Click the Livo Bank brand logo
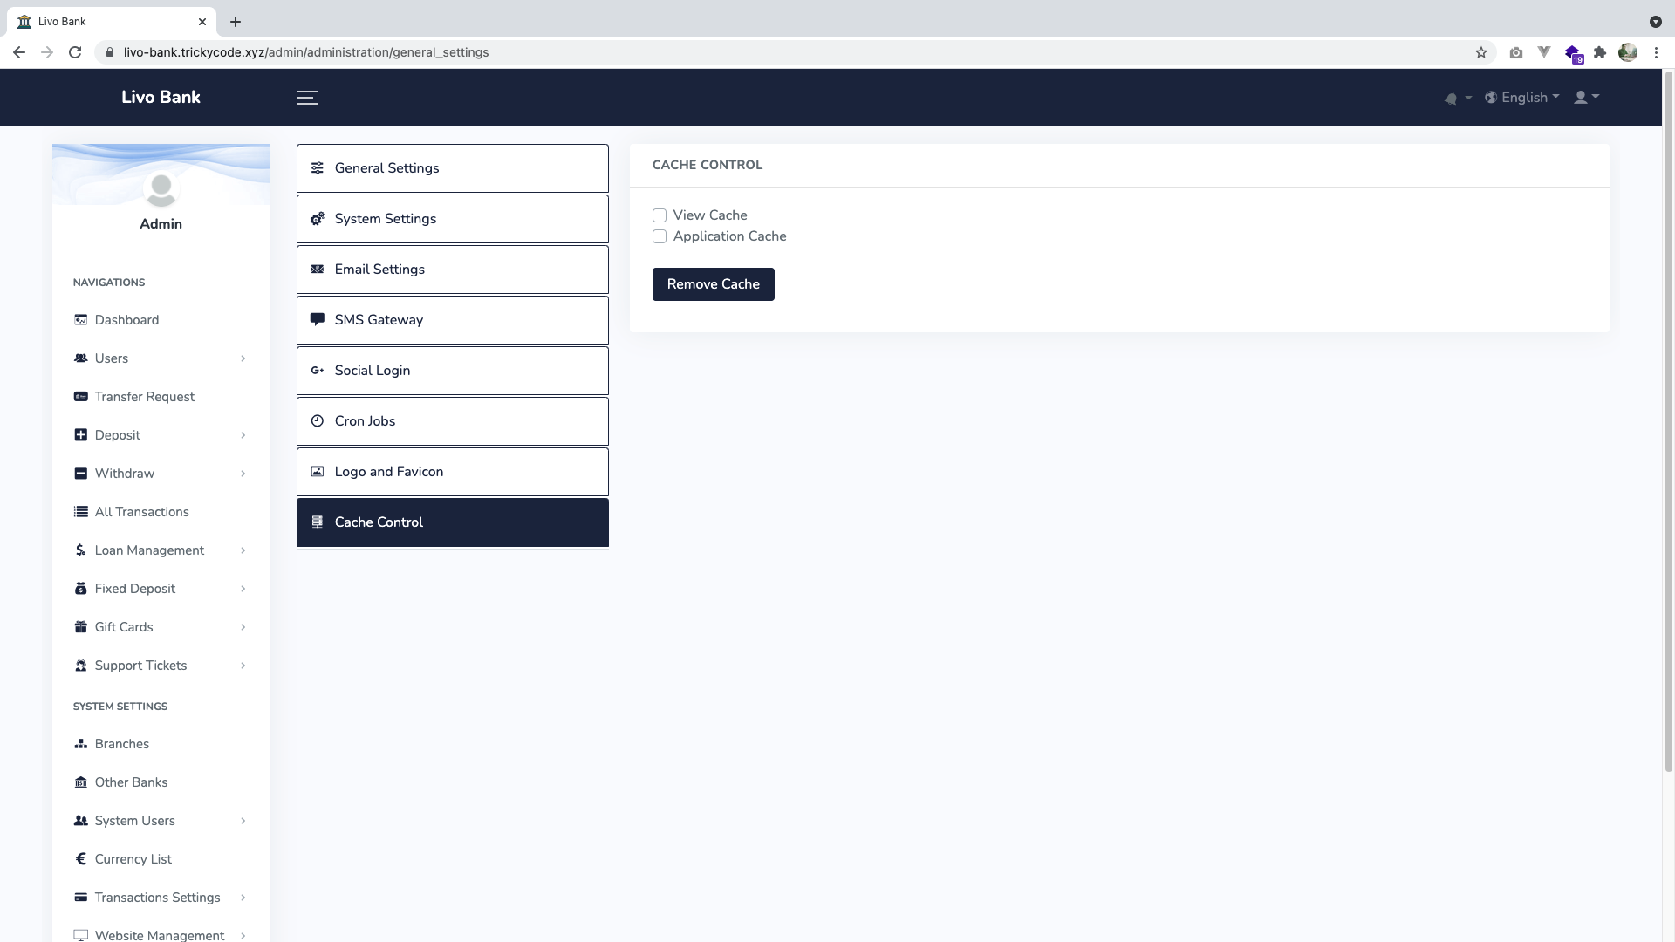1675x942 pixels. (x=161, y=98)
